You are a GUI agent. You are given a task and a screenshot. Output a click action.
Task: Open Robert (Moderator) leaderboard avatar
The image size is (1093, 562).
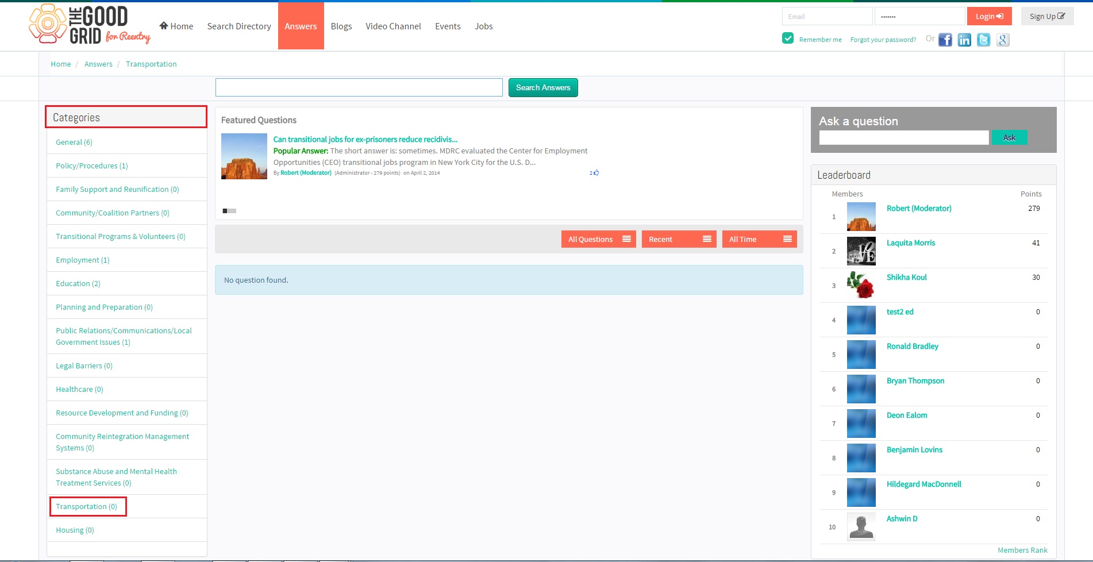(861, 217)
